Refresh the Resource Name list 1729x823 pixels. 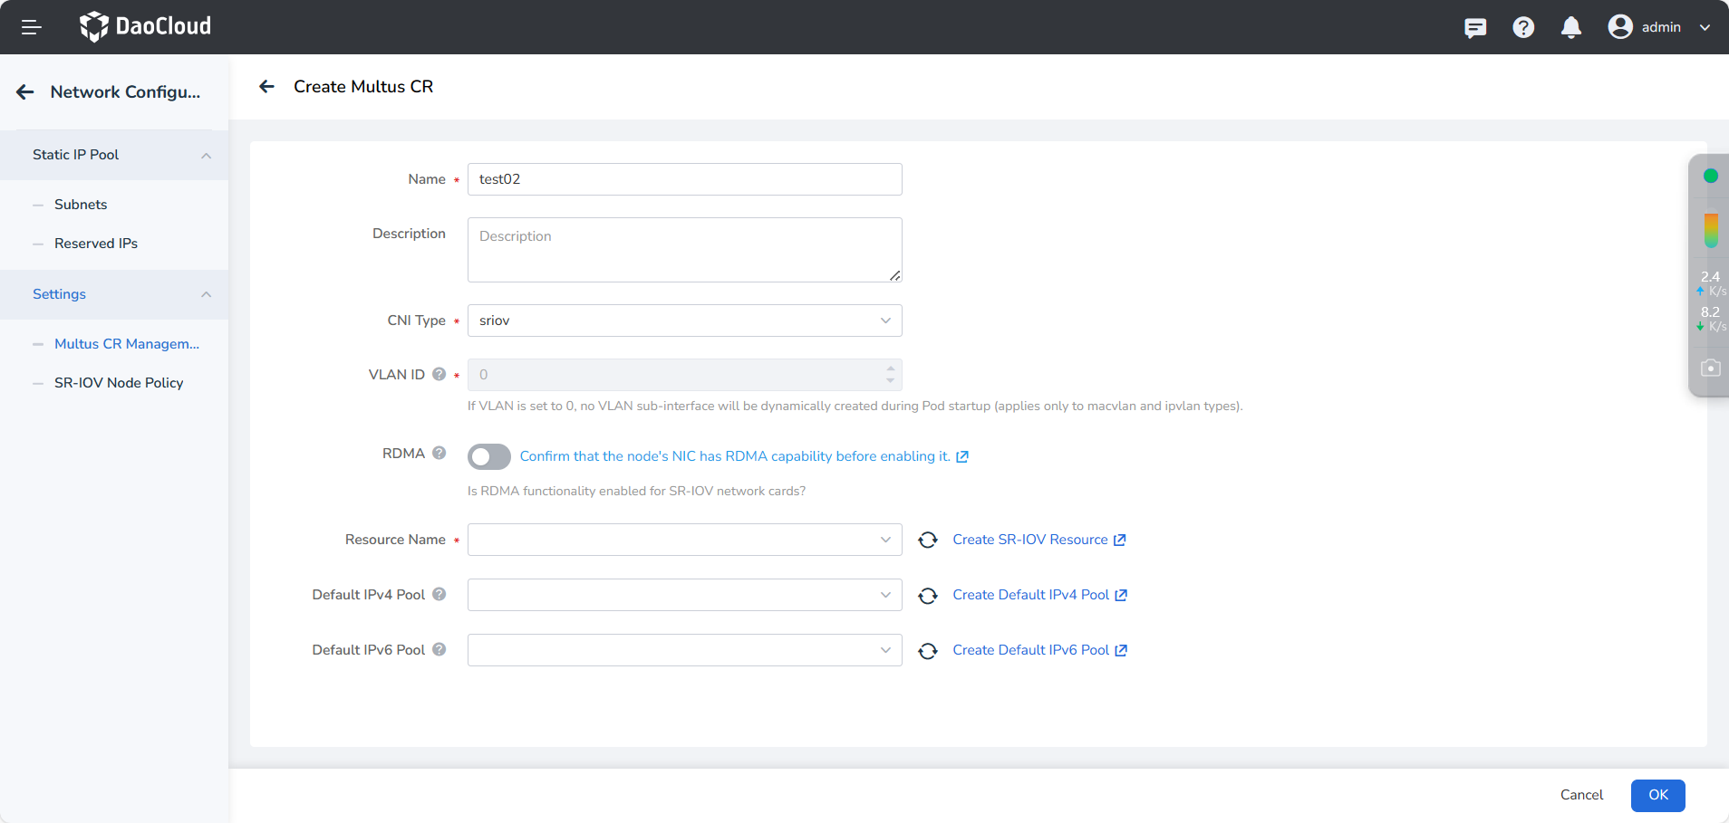(x=927, y=541)
